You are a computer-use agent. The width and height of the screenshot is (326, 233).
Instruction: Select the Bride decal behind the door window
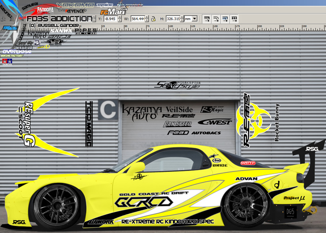point(220,165)
